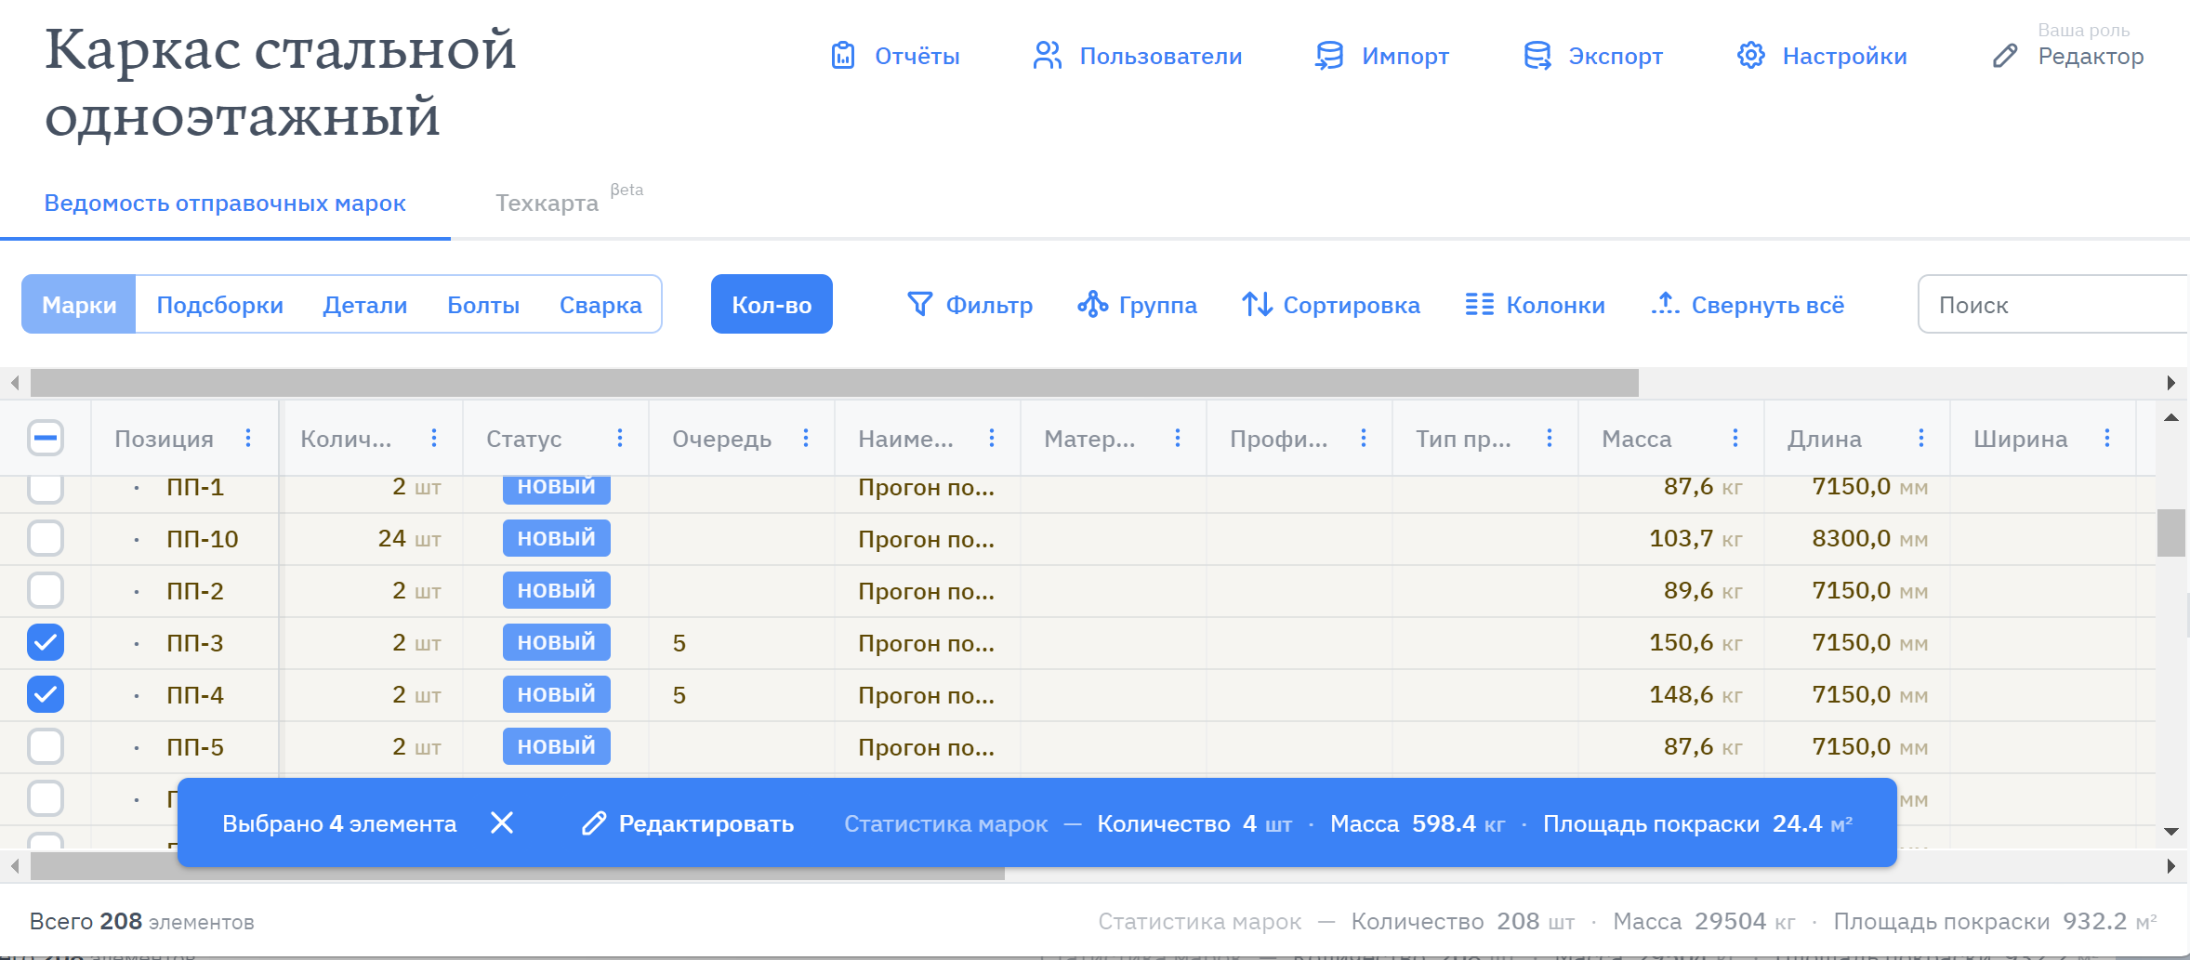Viewport: 2190px width, 960px height.
Task: Click upper scrollbar left arrow
Action: coord(14,382)
